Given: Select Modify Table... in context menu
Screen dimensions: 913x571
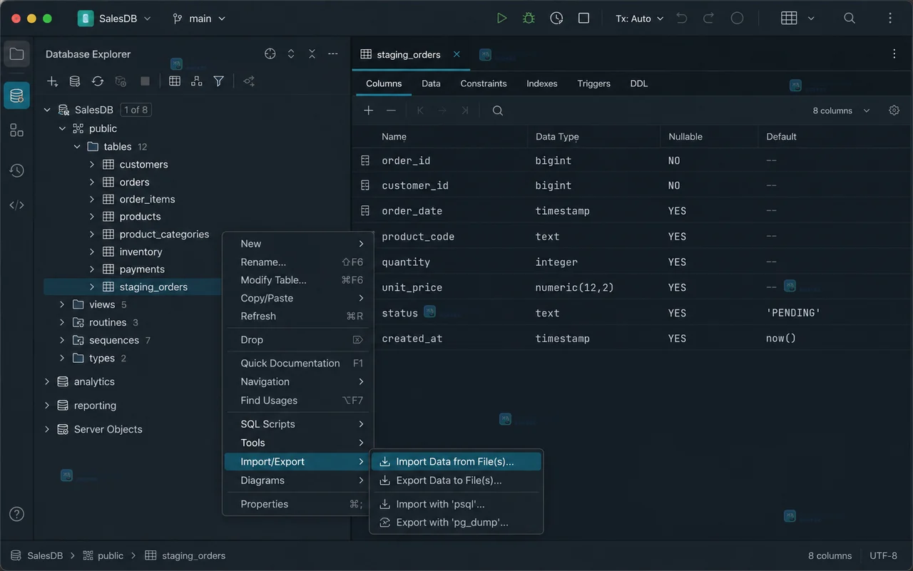Looking at the screenshot, I should [x=297, y=280].
